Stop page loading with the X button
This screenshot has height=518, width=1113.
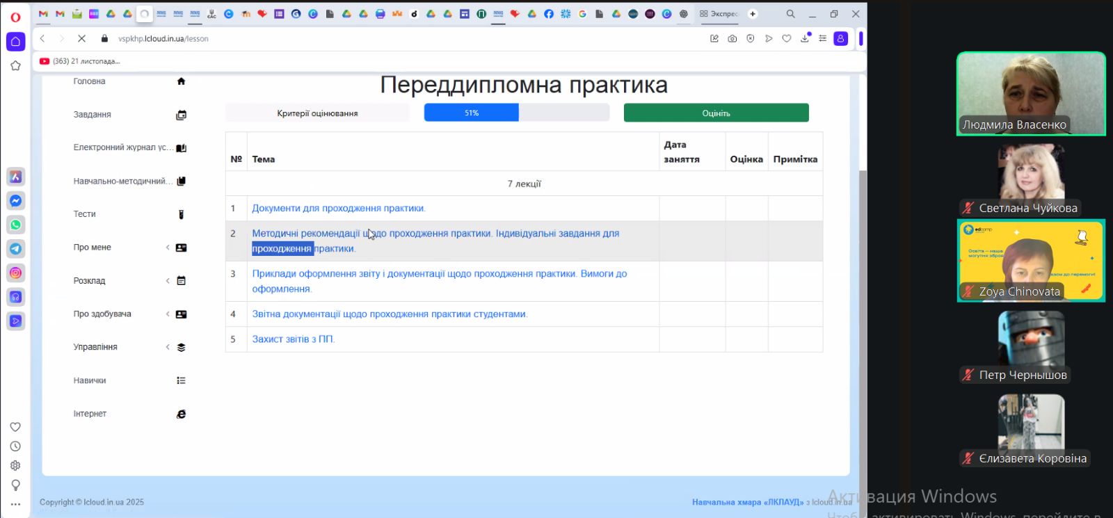pos(81,39)
